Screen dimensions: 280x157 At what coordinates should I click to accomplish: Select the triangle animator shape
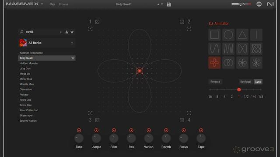click(242, 35)
